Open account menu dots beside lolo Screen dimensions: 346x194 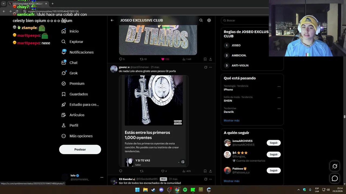(x=102, y=177)
